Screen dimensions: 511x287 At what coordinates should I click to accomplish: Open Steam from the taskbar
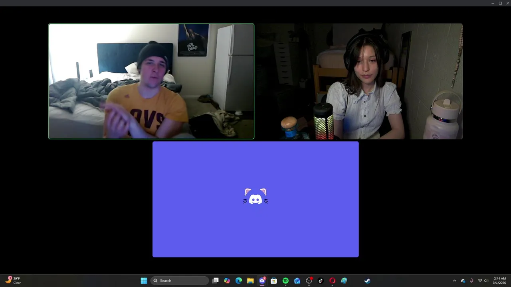pyautogui.click(x=367, y=281)
